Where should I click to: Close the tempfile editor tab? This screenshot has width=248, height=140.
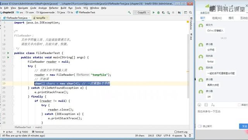(47, 18)
